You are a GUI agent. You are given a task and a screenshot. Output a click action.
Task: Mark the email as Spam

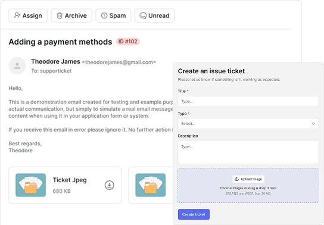click(x=113, y=15)
